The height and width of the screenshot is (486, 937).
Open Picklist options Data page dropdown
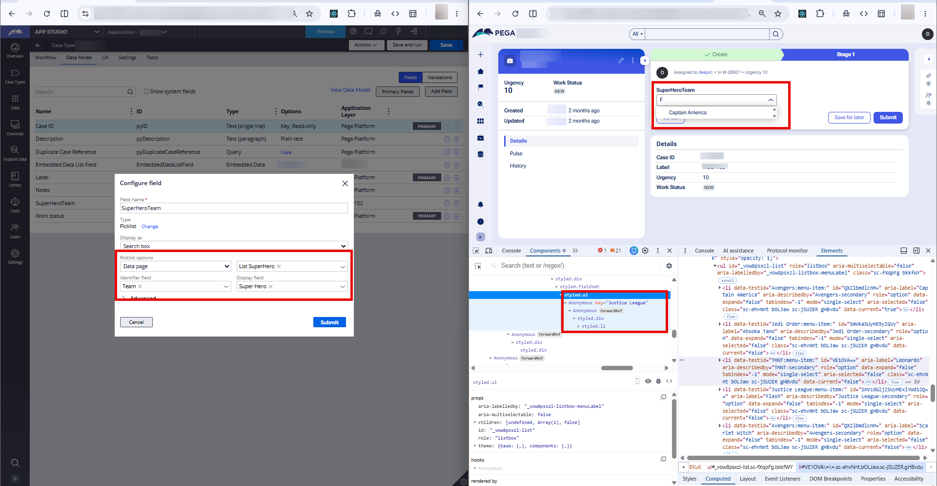coord(175,266)
